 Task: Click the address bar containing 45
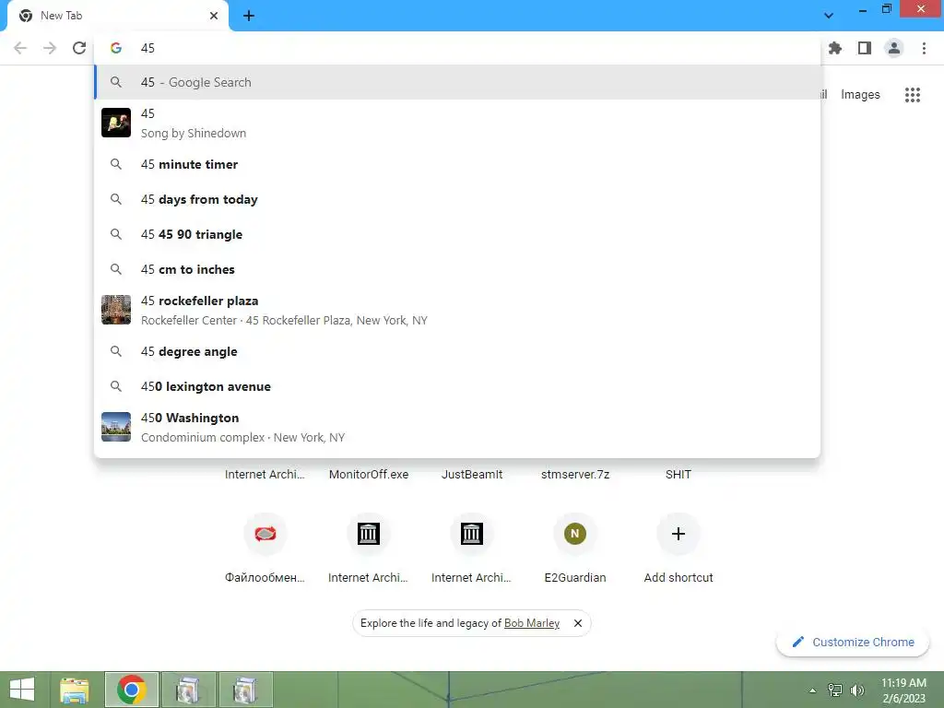pyautogui.click(x=457, y=48)
